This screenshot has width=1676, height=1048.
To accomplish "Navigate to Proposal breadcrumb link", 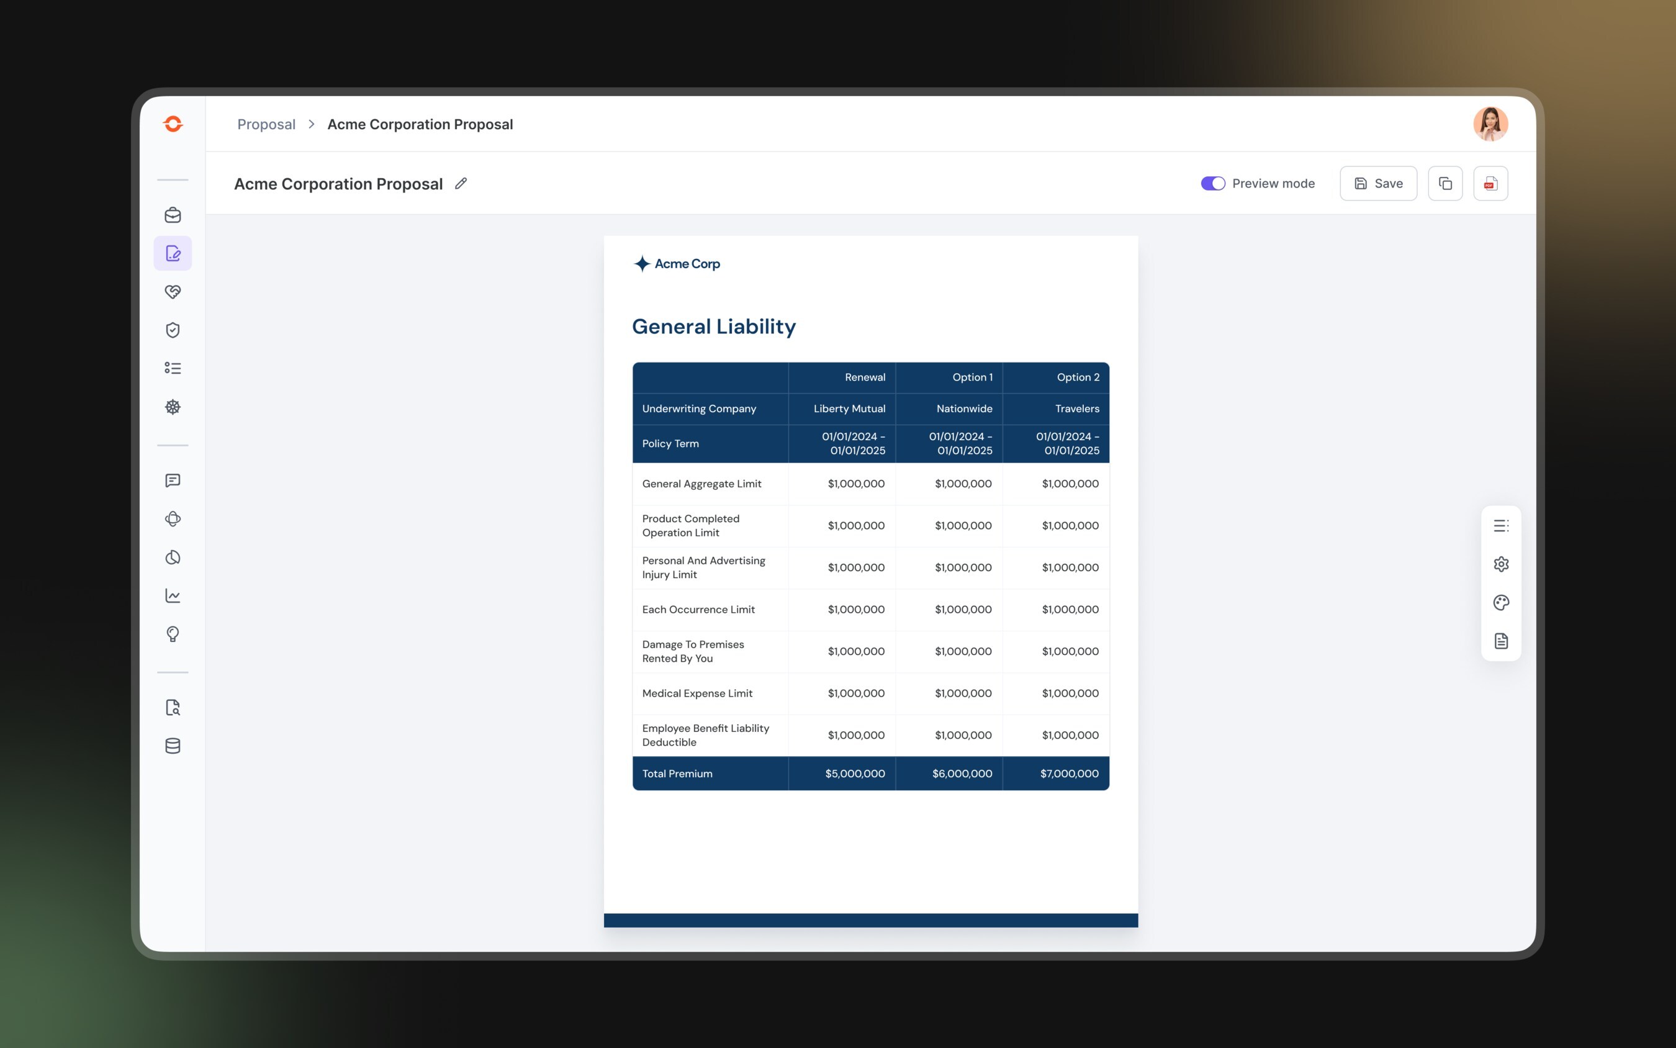I will point(266,124).
